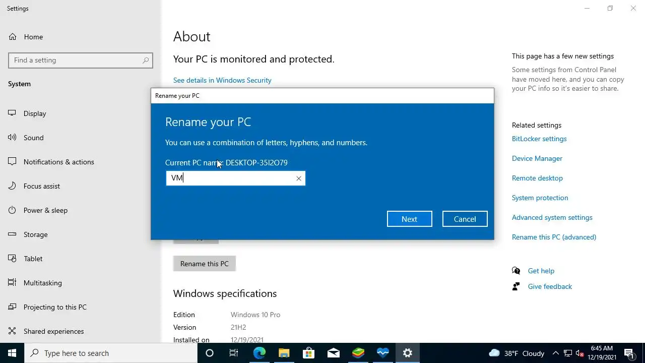Click Windows 10 Pro edition text

point(255,315)
